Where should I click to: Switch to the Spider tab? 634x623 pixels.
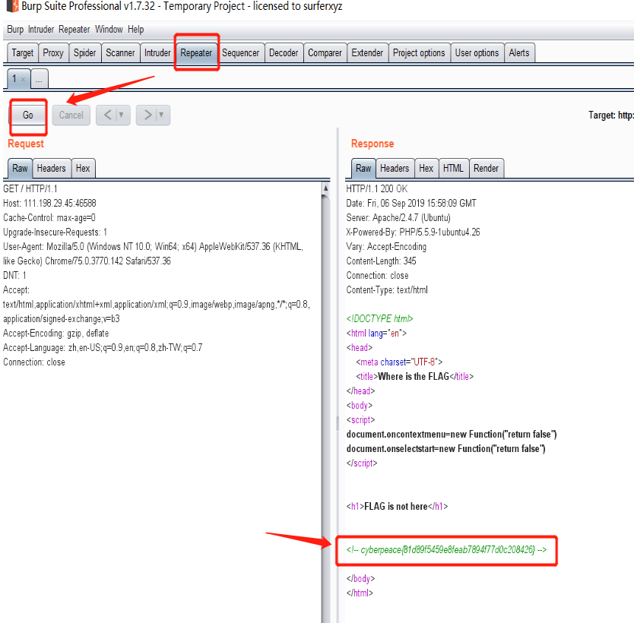tap(84, 53)
